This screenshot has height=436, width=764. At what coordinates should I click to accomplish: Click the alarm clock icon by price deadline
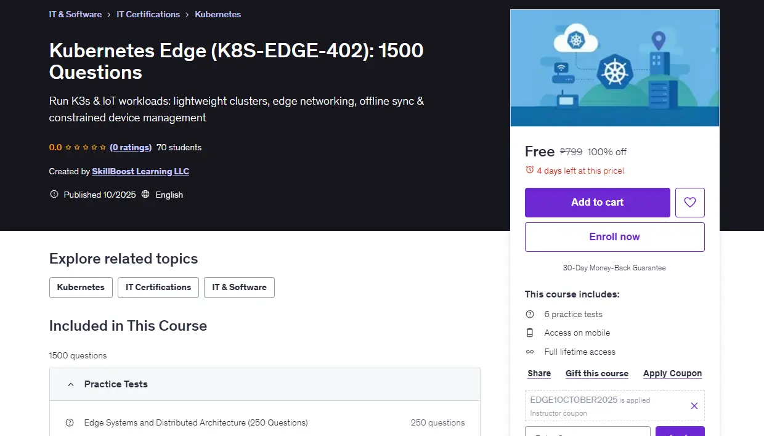(x=529, y=170)
